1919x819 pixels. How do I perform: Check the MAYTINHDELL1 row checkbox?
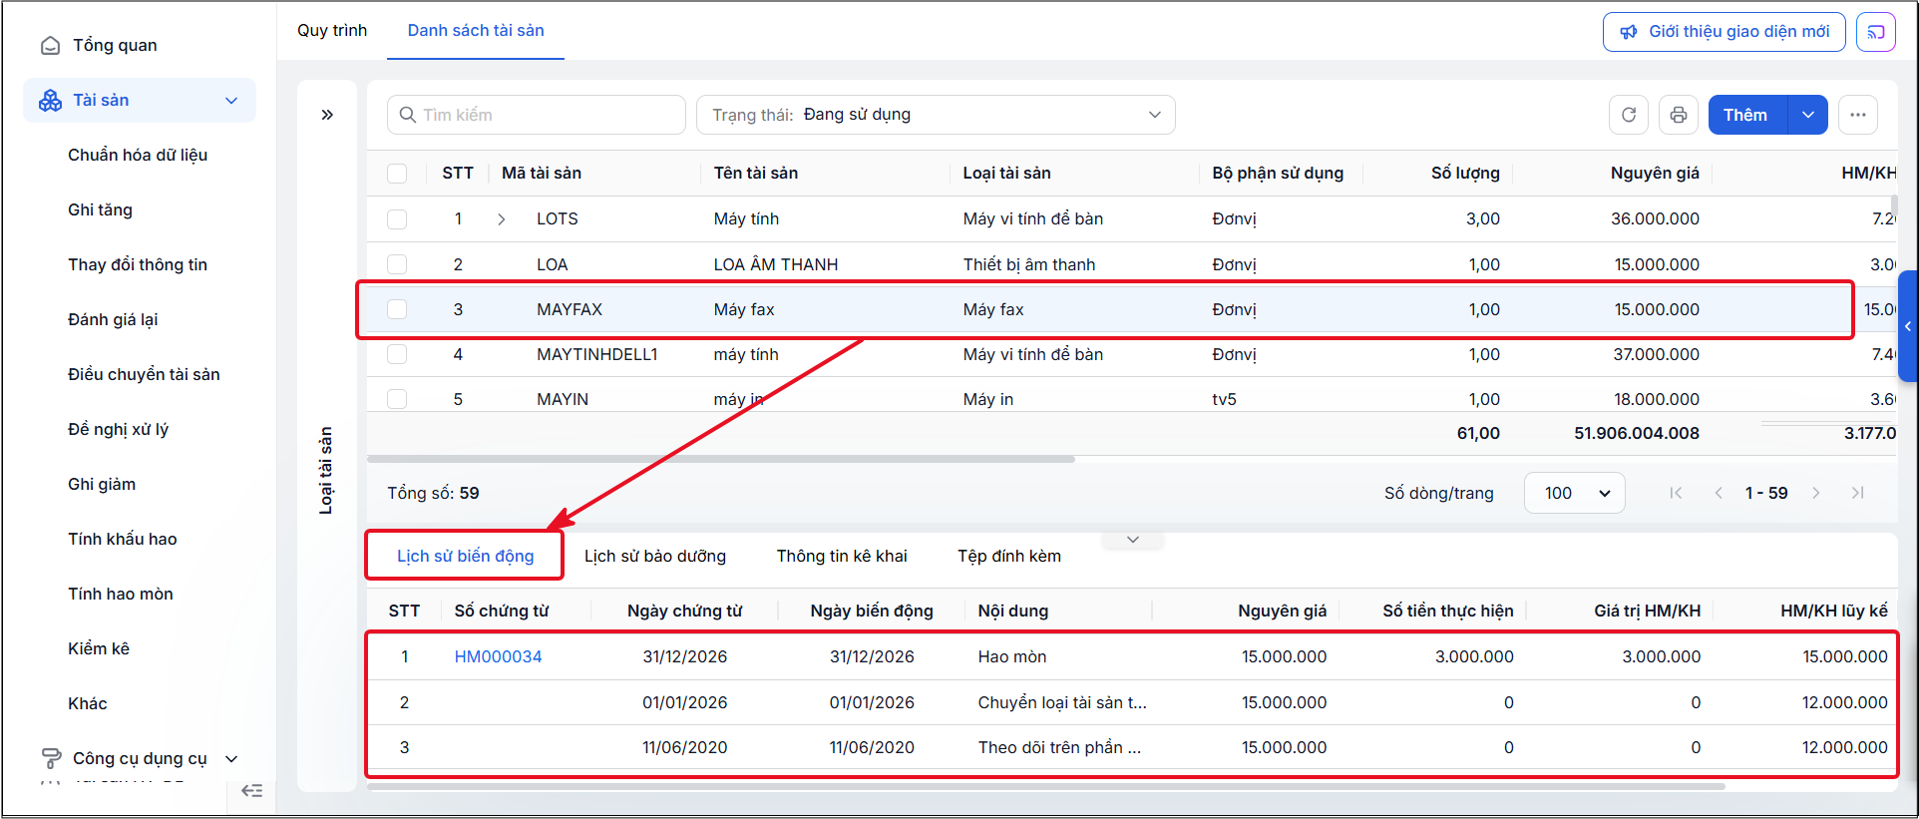(x=397, y=354)
